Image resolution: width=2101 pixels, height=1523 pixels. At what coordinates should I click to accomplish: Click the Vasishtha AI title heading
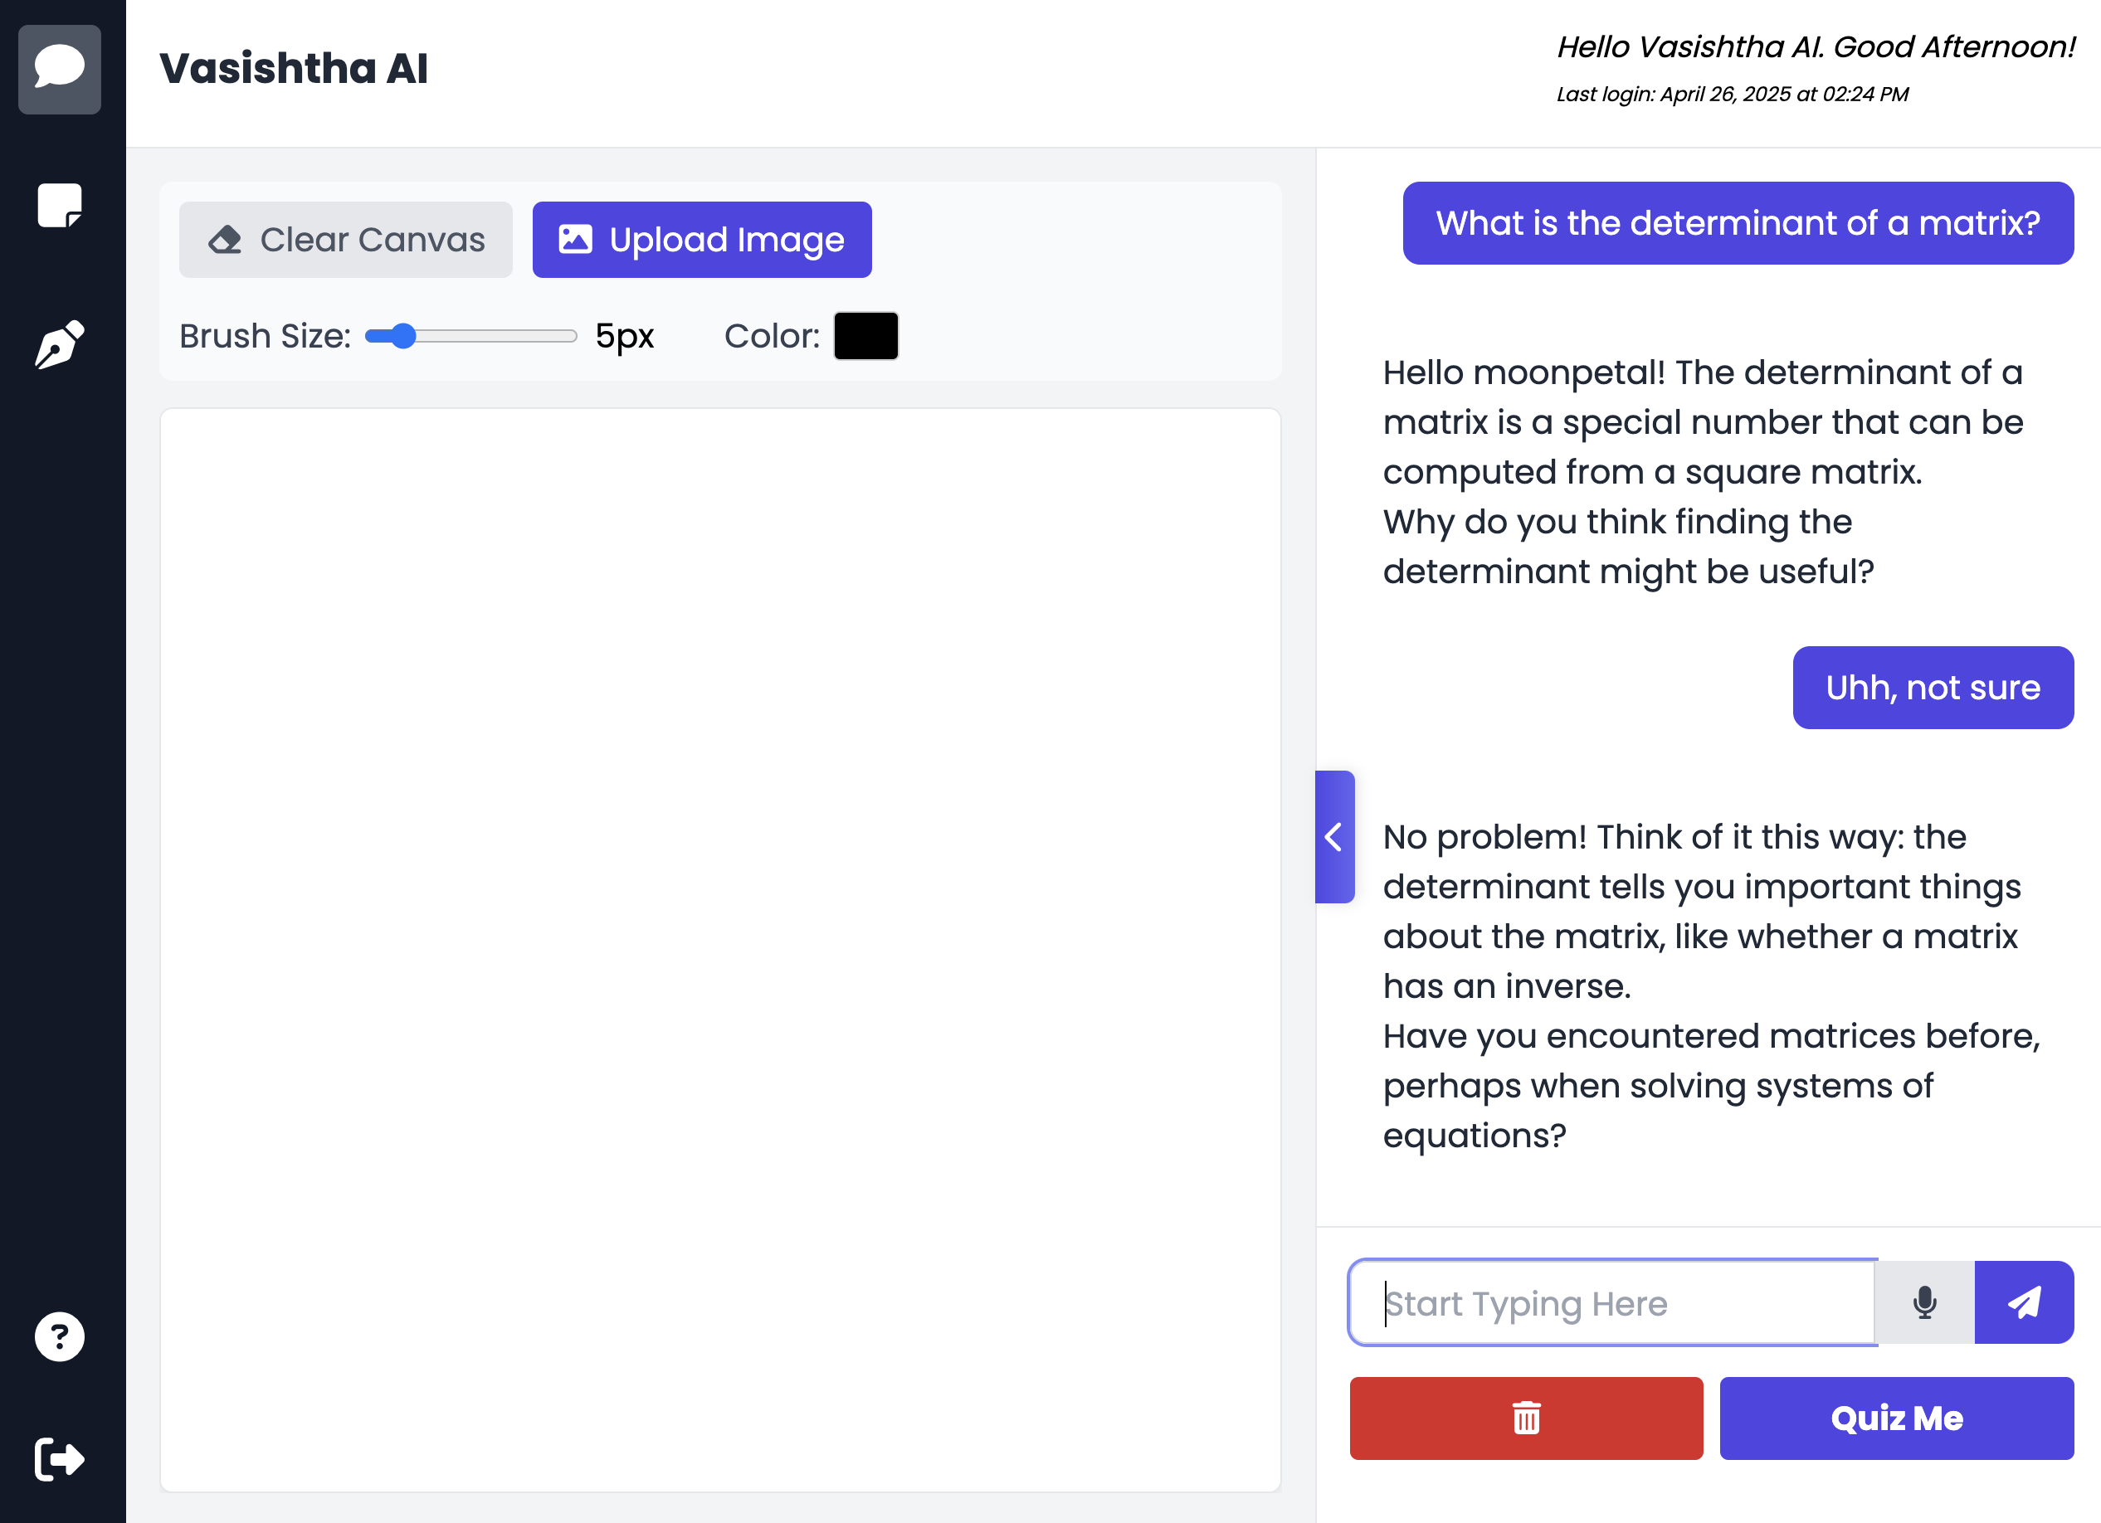[x=294, y=69]
